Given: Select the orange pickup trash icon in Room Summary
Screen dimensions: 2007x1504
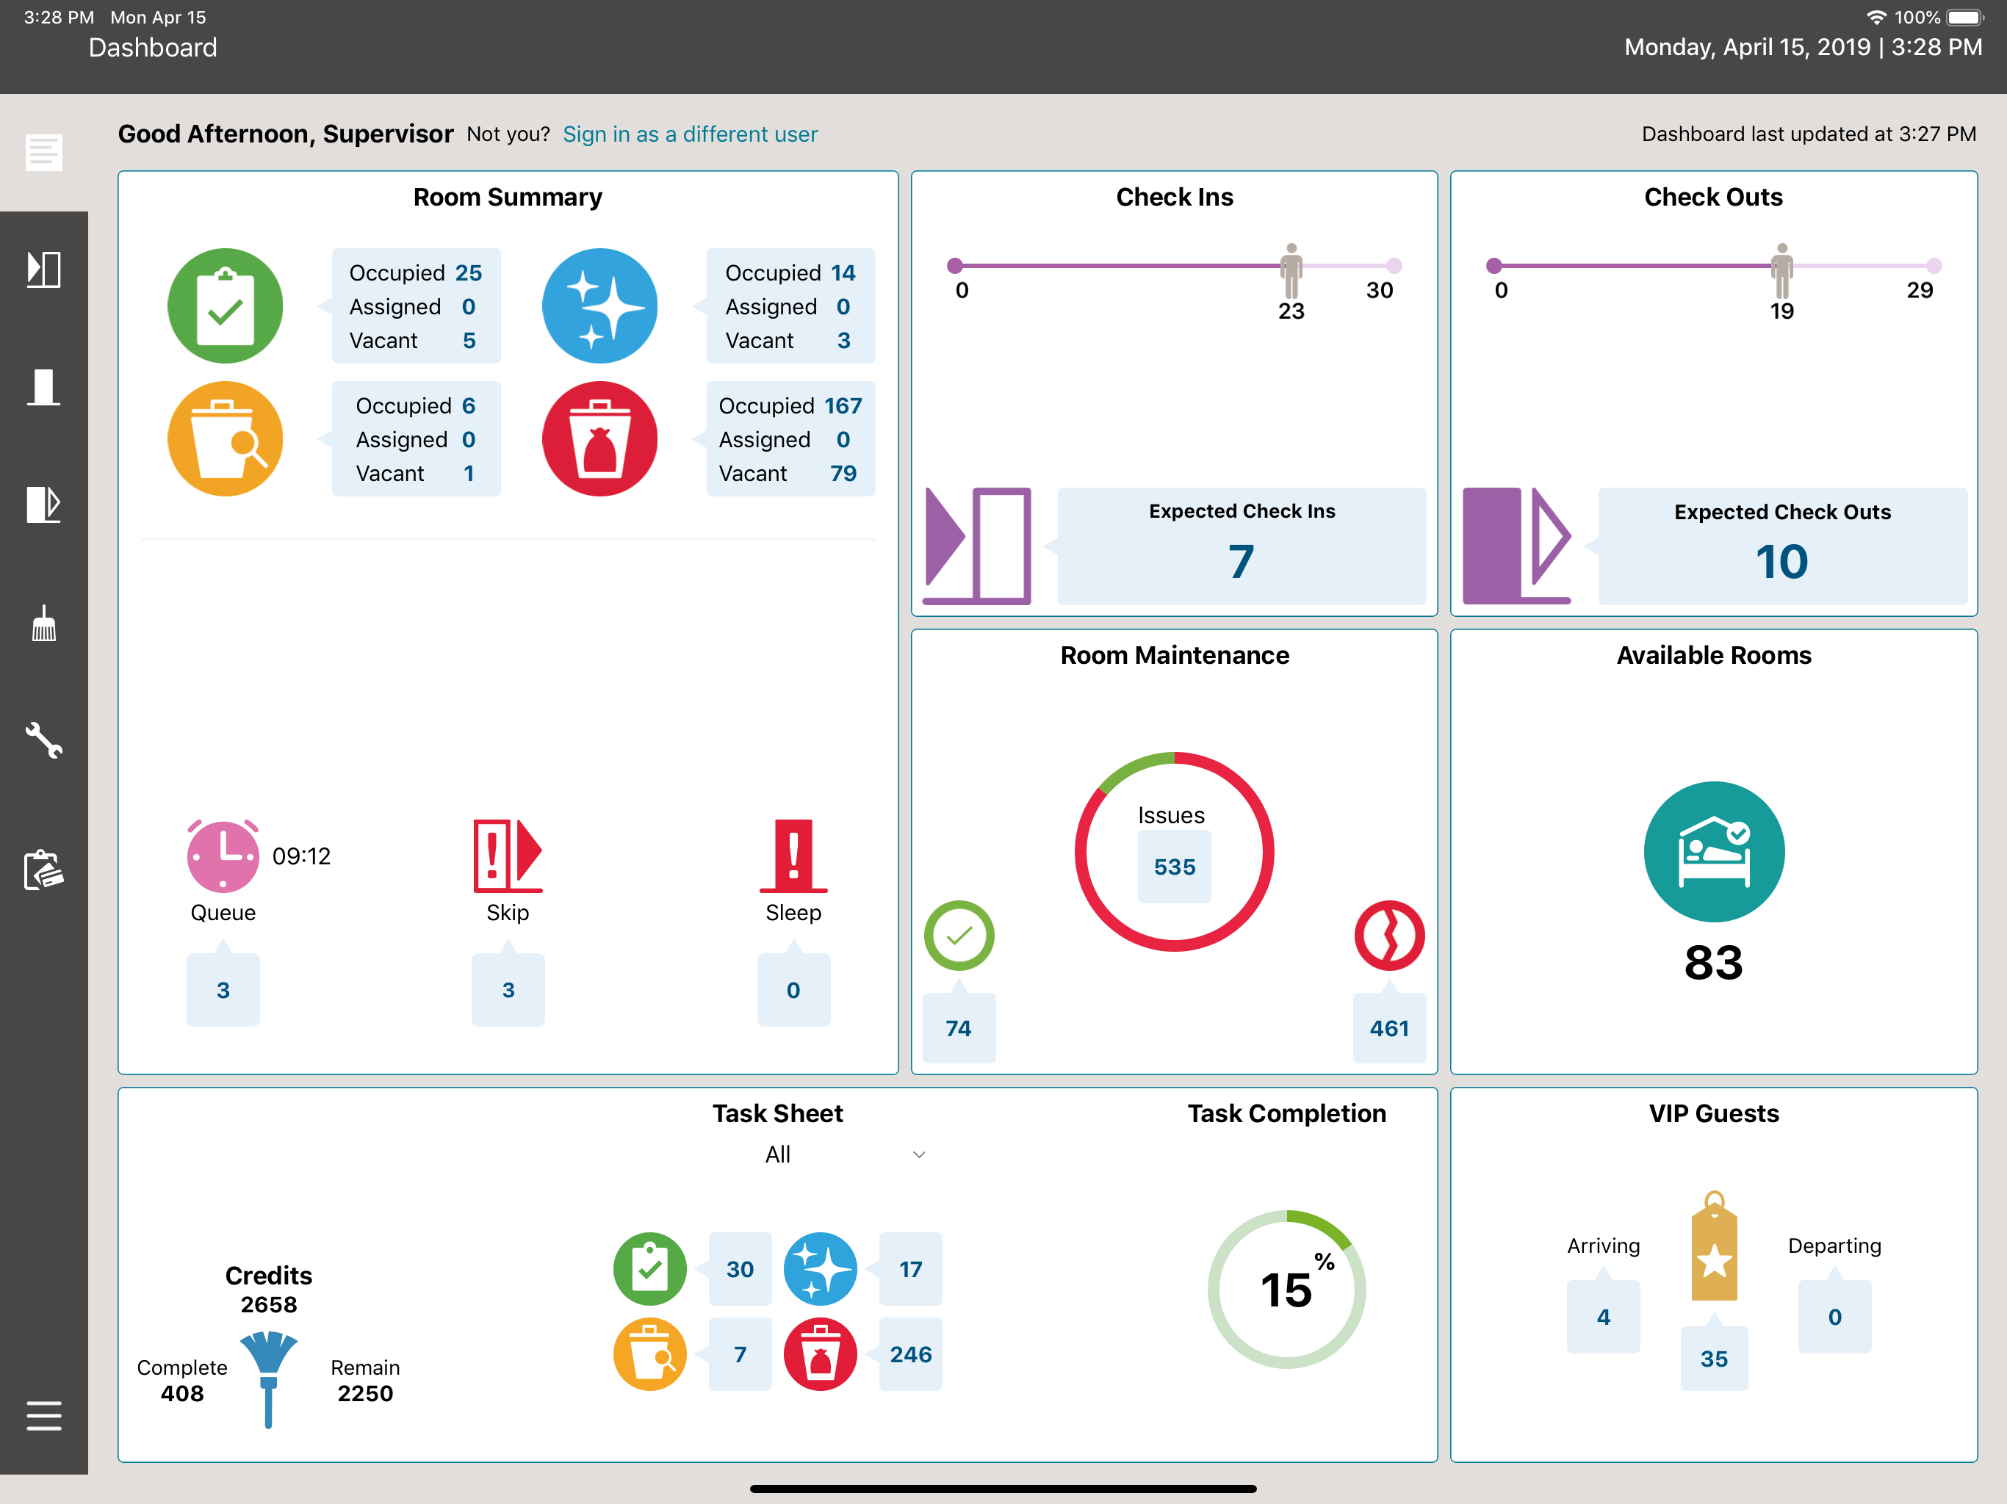Looking at the screenshot, I should coord(225,439).
